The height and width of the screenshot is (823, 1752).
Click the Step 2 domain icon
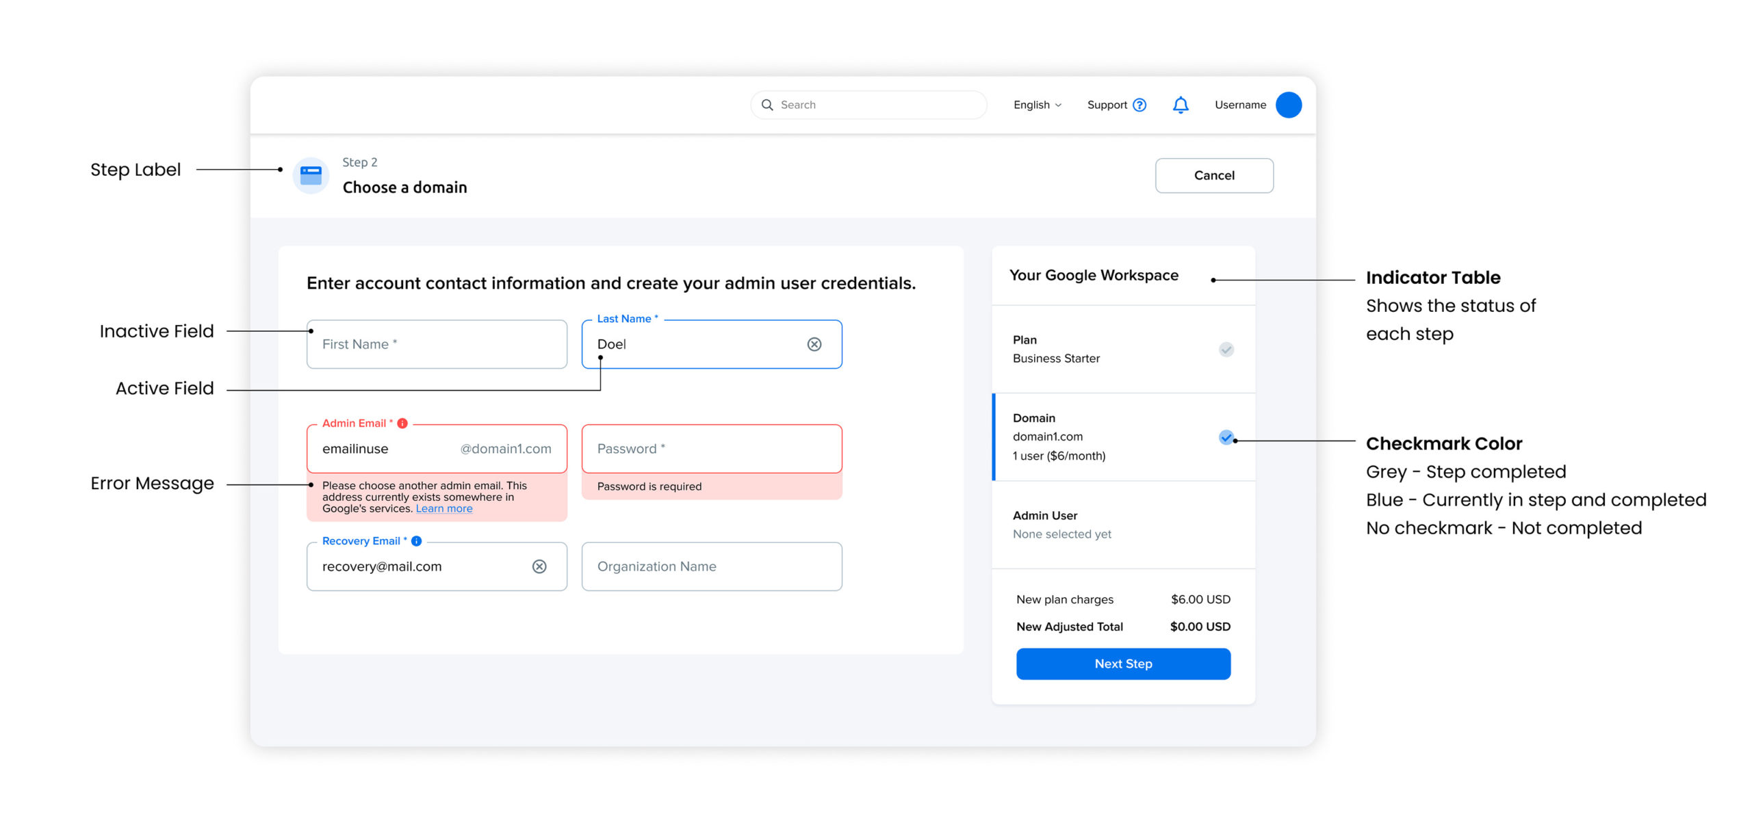(x=311, y=176)
